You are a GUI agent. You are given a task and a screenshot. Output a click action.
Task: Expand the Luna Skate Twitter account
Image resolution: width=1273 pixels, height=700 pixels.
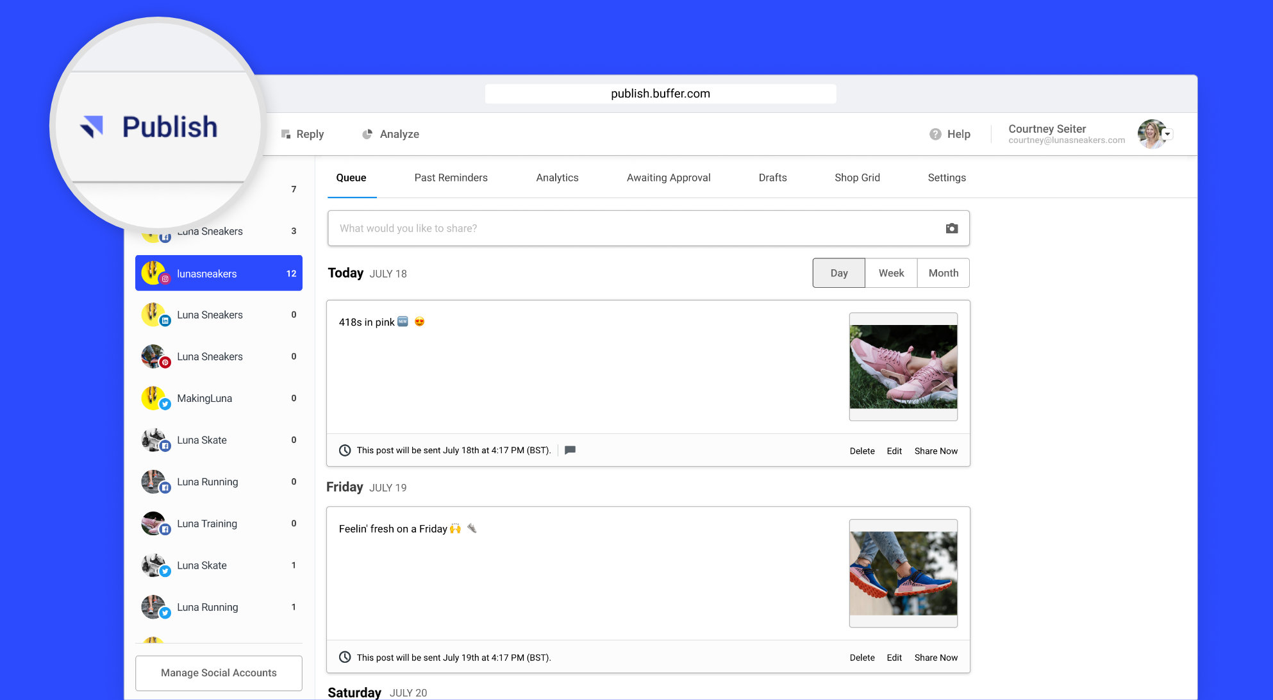click(218, 565)
